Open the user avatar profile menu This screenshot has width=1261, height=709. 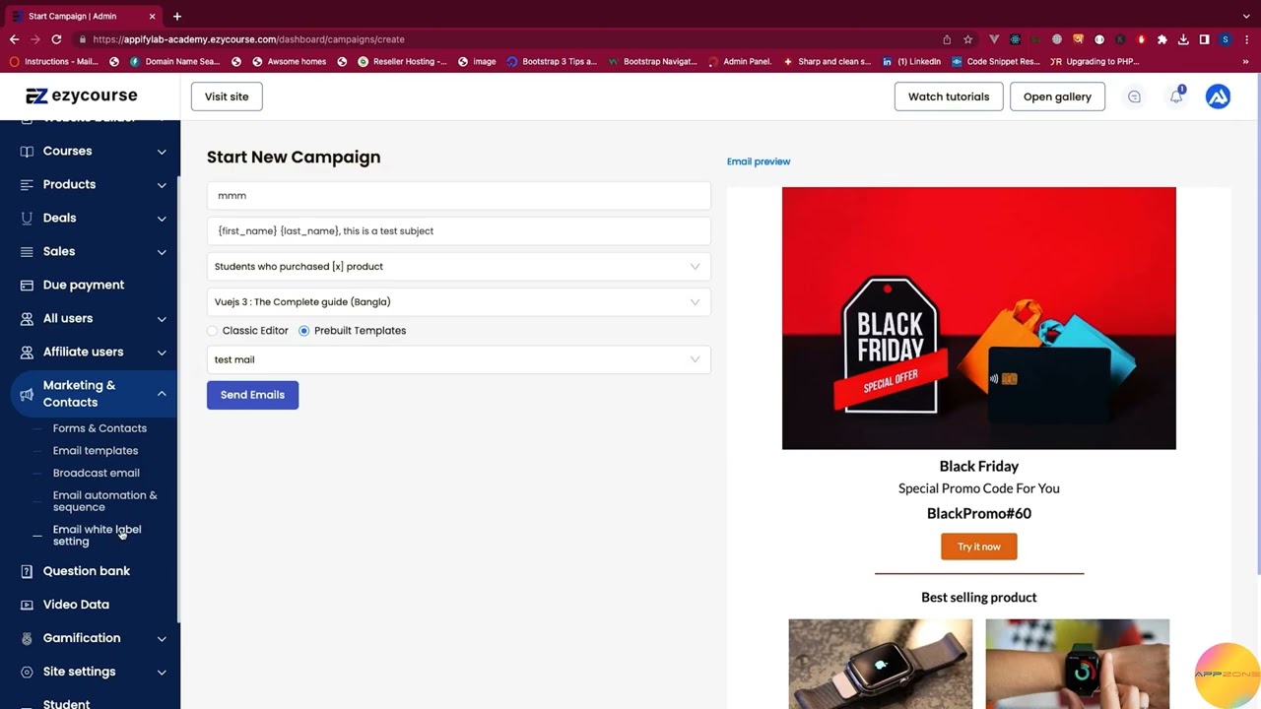tap(1218, 97)
